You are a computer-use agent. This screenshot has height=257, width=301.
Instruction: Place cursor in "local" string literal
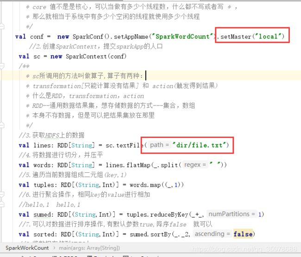click(268, 36)
